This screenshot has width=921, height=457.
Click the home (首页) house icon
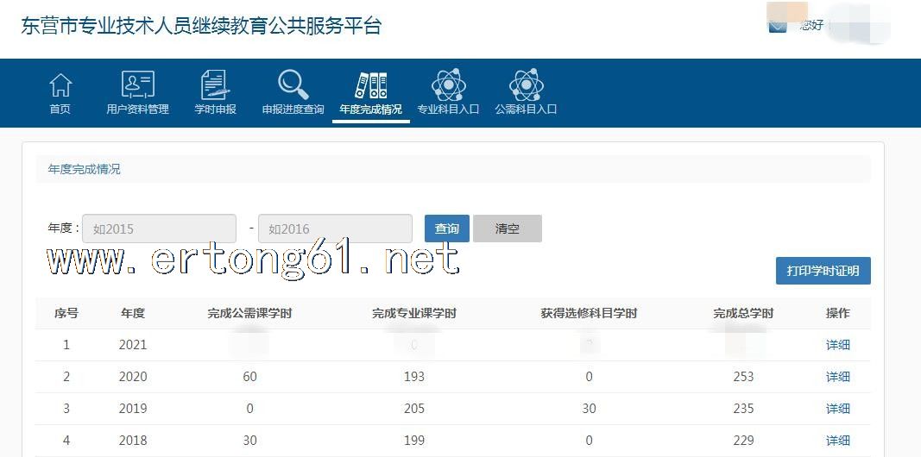tap(60, 85)
